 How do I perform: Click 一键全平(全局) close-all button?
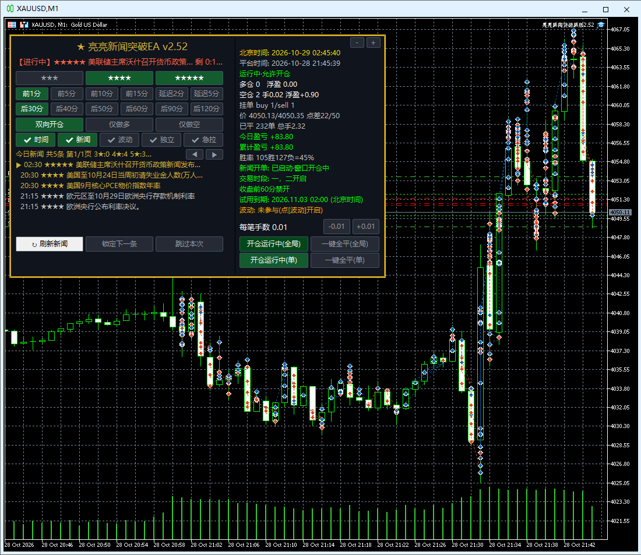344,244
